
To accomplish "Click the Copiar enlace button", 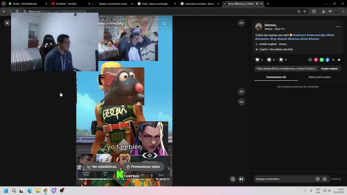I will tap(329, 69).
